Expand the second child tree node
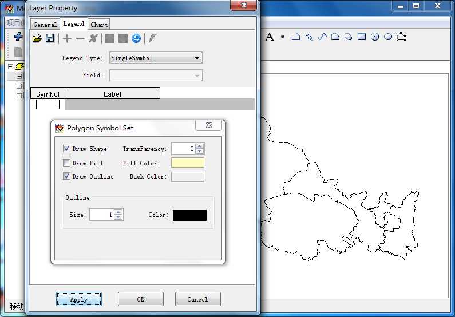 [x=19, y=86]
